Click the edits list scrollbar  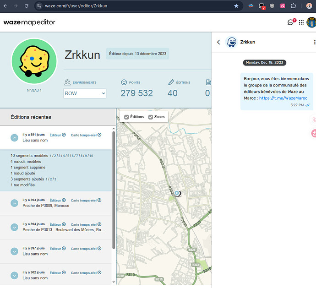[114, 190]
